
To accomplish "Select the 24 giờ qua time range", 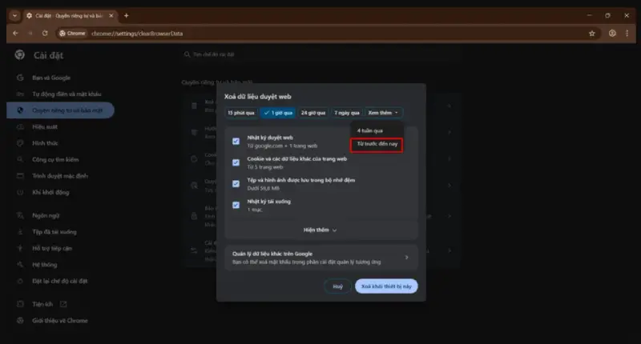I will [313, 113].
